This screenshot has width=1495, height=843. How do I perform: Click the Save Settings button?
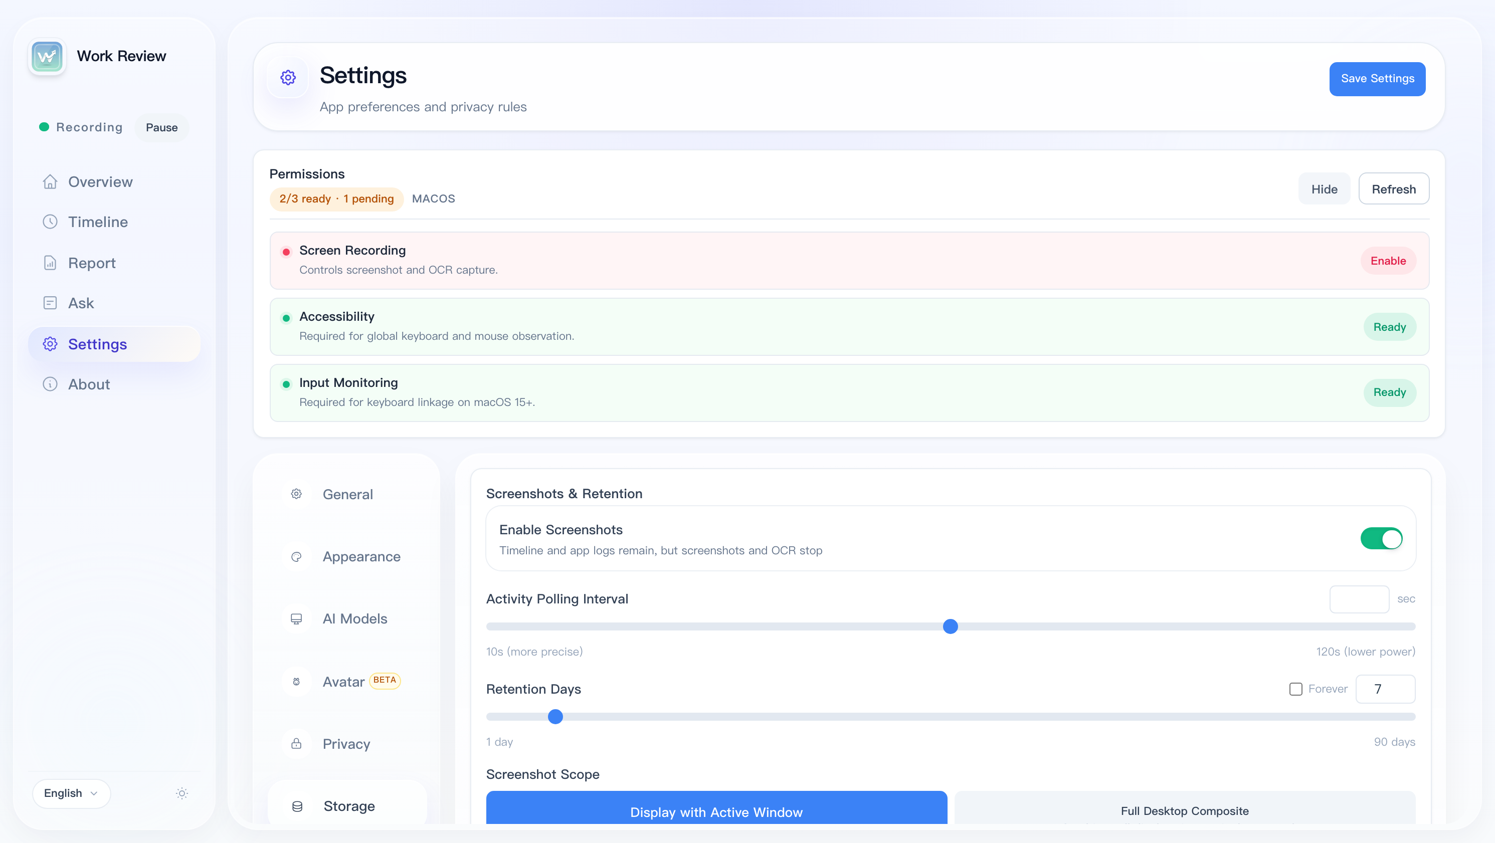pos(1377,78)
